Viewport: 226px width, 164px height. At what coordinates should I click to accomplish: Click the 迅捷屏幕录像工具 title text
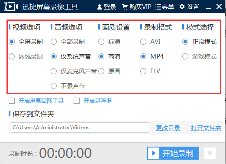[50, 7]
